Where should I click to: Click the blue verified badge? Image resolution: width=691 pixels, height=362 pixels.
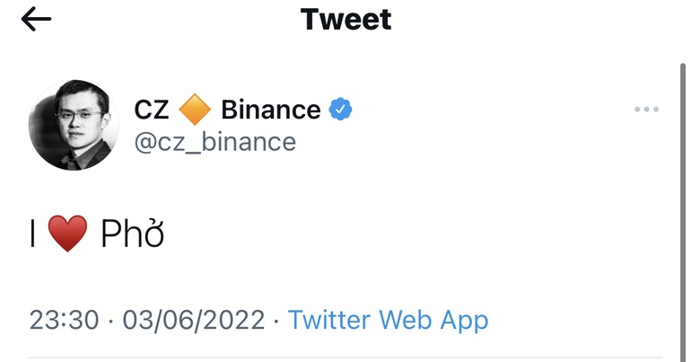point(340,109)
